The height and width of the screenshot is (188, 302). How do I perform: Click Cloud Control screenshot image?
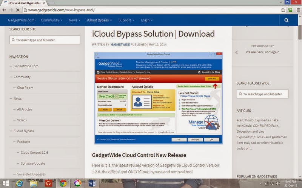(158, 98)
